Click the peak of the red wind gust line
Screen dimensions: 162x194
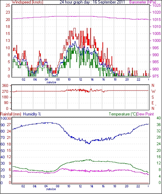[75, 28]
